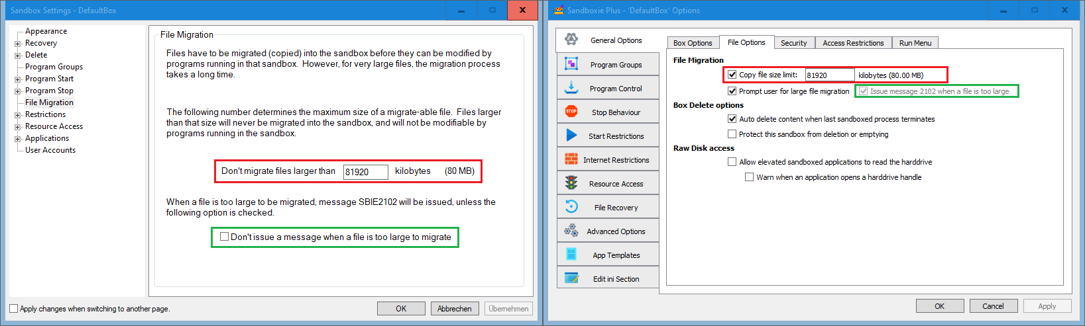This screenshot has width=1085, height=326.
Task: Select the Program Control download icon
Action: click(571, 88)
